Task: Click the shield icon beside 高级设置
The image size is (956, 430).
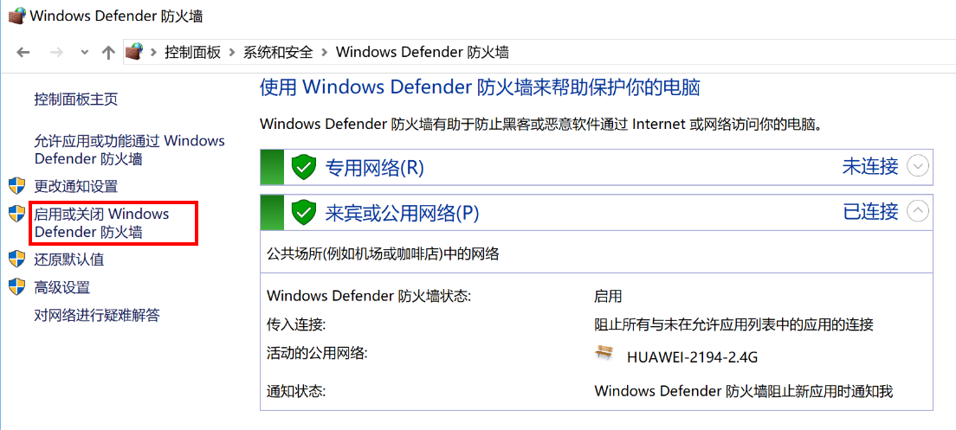Action: pos(16,286)
